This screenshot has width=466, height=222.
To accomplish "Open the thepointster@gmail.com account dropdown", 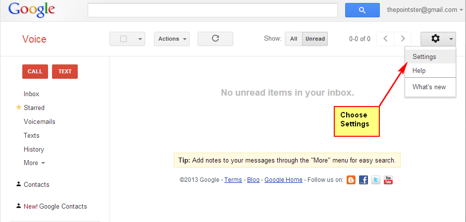I will tap(425, 10).
